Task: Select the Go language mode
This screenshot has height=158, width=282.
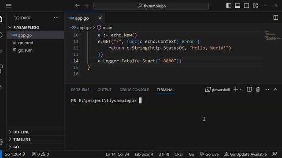Action: [191, 154]
